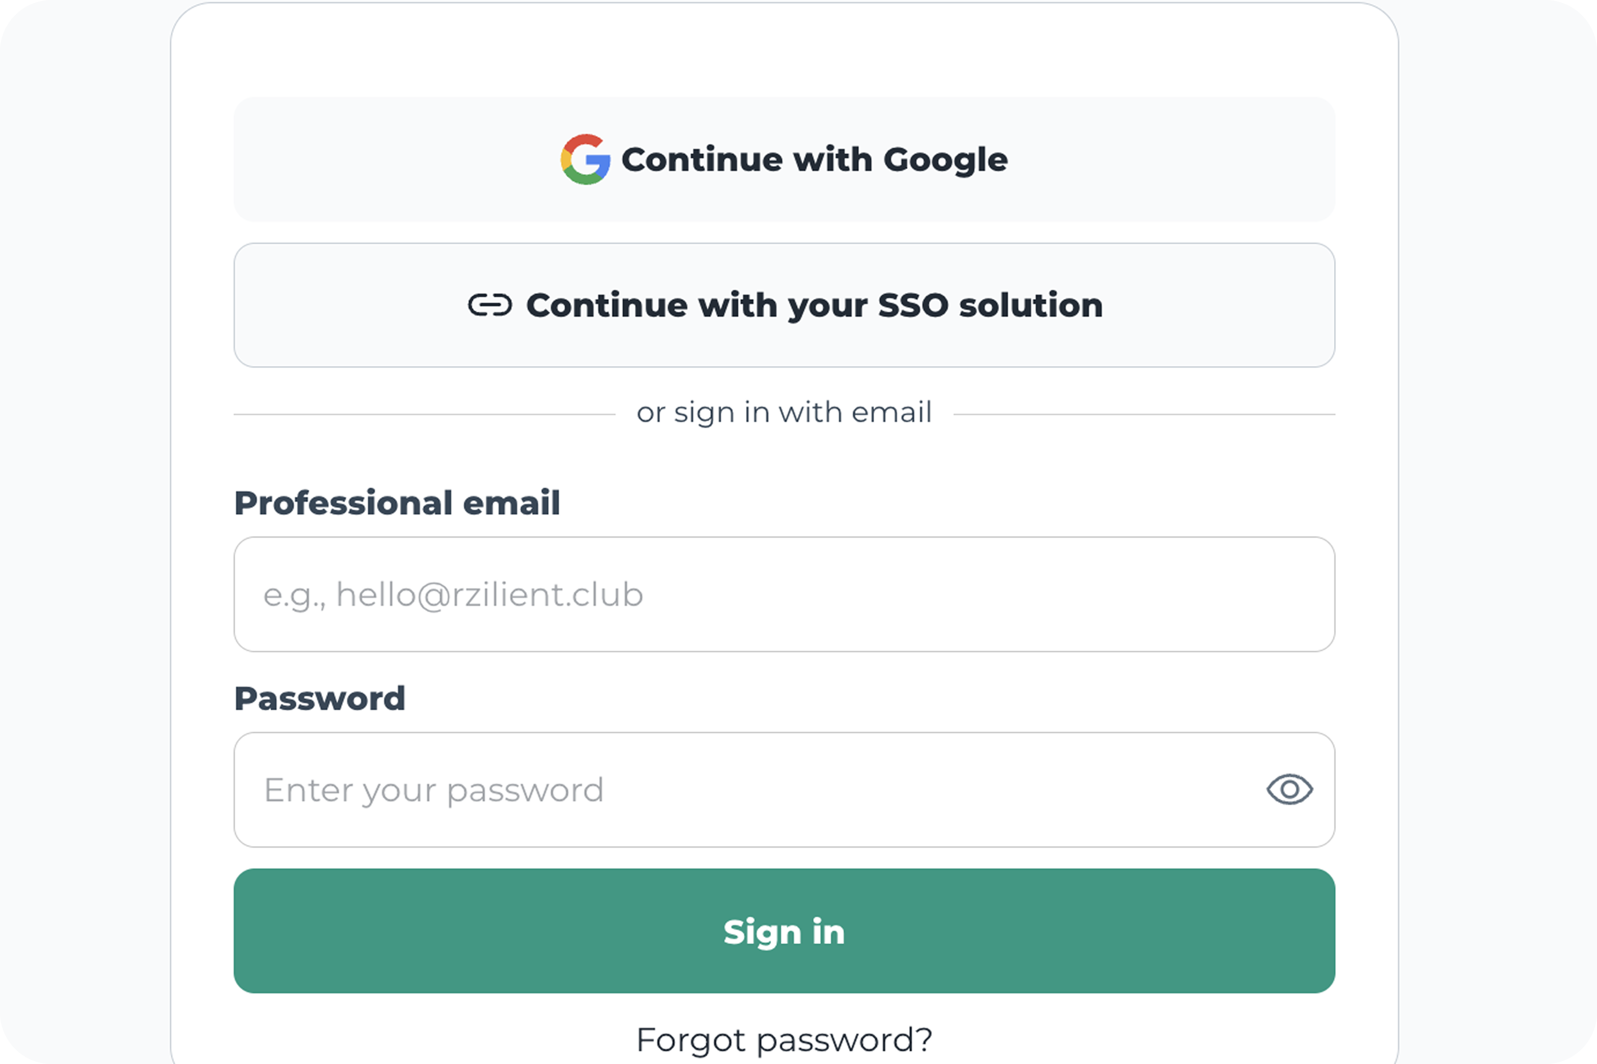Click the Professional email label
This screenshot has height=1064, width=1597.
pyautogui.click(x=397, y=503)
